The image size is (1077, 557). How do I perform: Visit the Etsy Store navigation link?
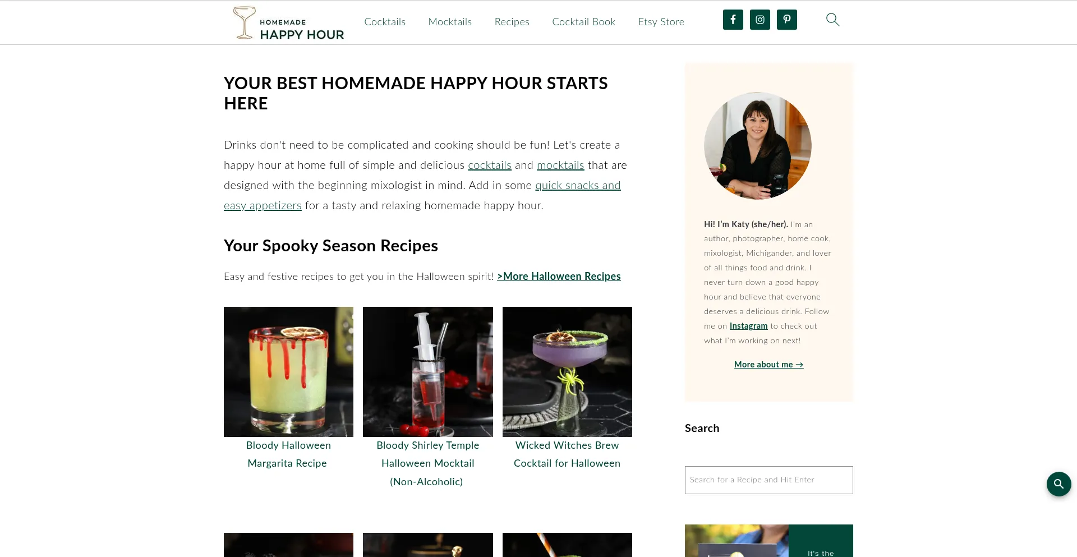[x=661, y=22]
